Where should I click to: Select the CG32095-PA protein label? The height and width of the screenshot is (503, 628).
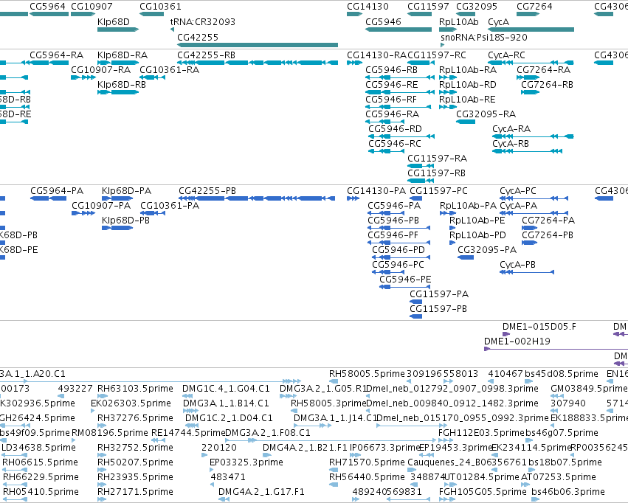coord(487,250)
